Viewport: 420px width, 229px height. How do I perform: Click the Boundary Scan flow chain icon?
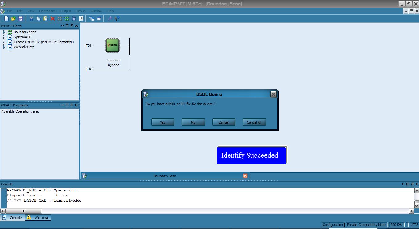[x=10, y=32]
